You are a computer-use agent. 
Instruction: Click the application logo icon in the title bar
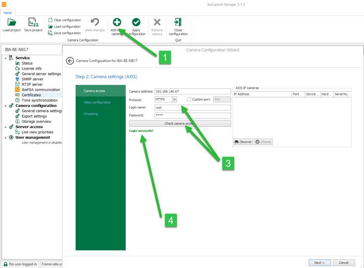coord(4,4)
